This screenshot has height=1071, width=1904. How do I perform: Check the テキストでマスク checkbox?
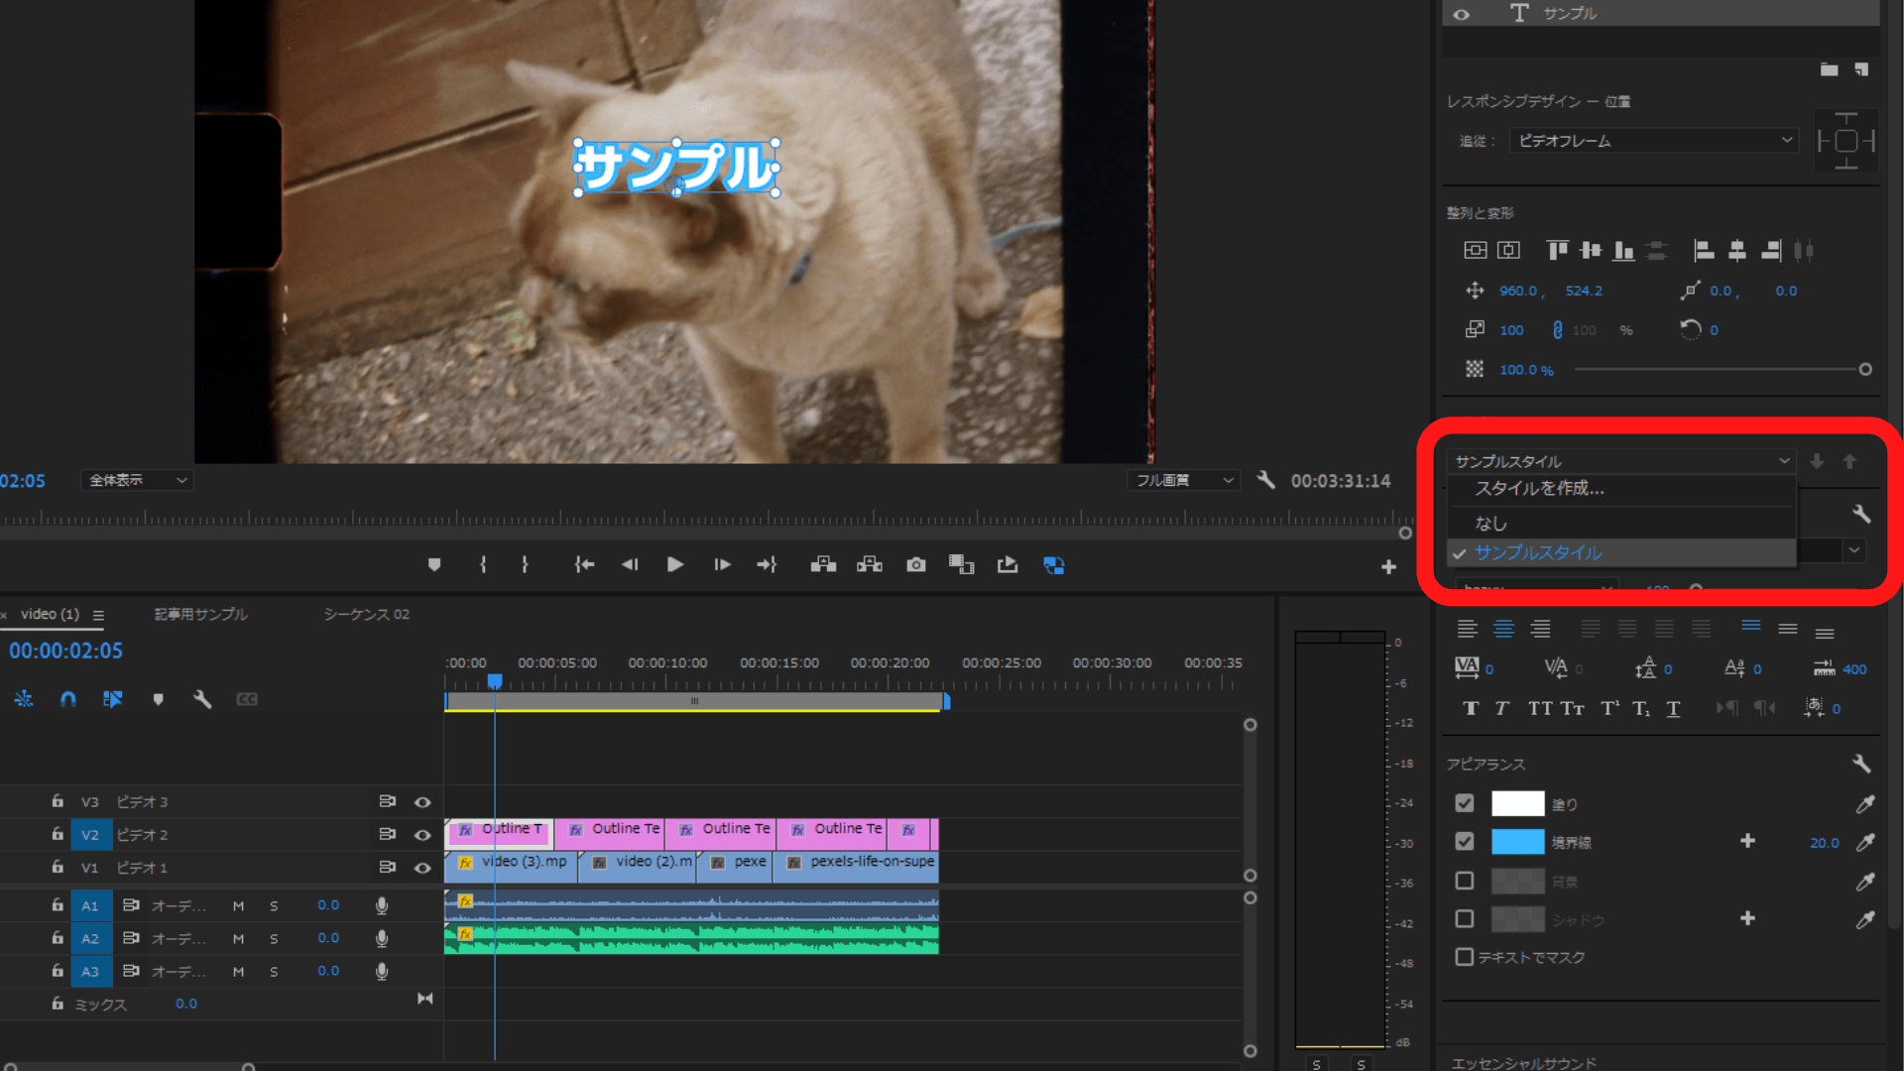pyautogui.click(x=1465, y=957)
